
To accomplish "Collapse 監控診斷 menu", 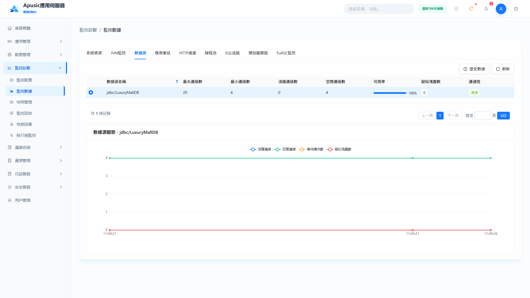I will tap(35, 68).
